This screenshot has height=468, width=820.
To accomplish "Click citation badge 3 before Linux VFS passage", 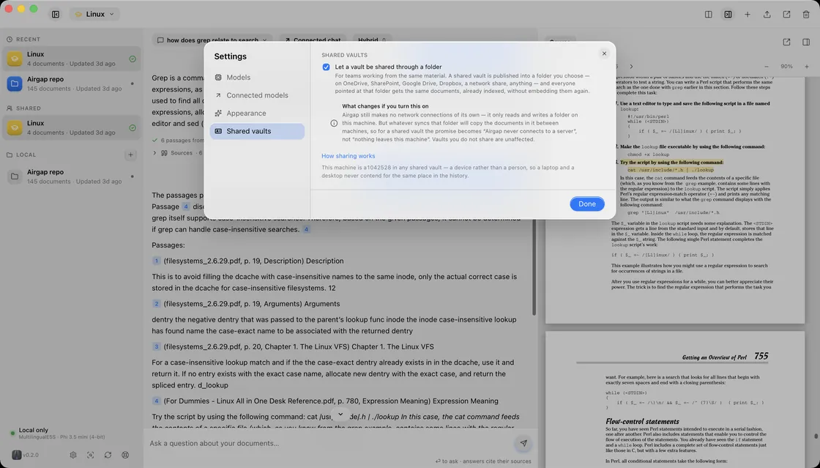I will 157,346.
